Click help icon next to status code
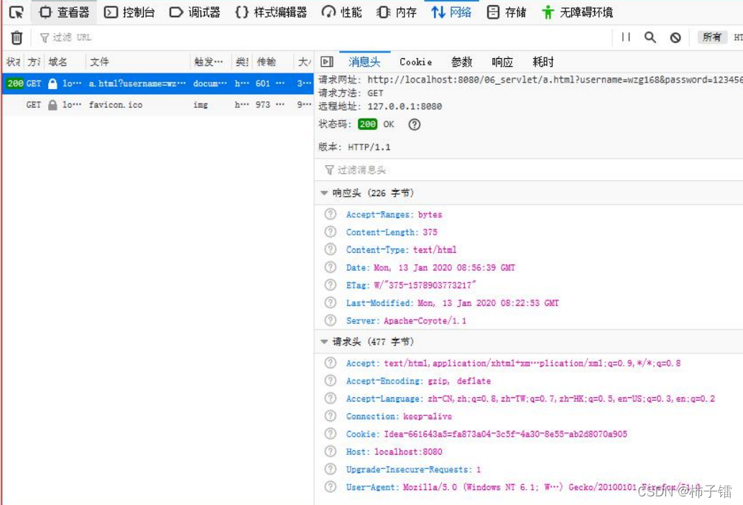Screen dimensions: 743x505 pyautogui.click(x=414, y=124)
